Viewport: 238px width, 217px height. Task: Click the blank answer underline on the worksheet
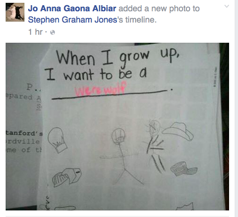tap(109, 94)
